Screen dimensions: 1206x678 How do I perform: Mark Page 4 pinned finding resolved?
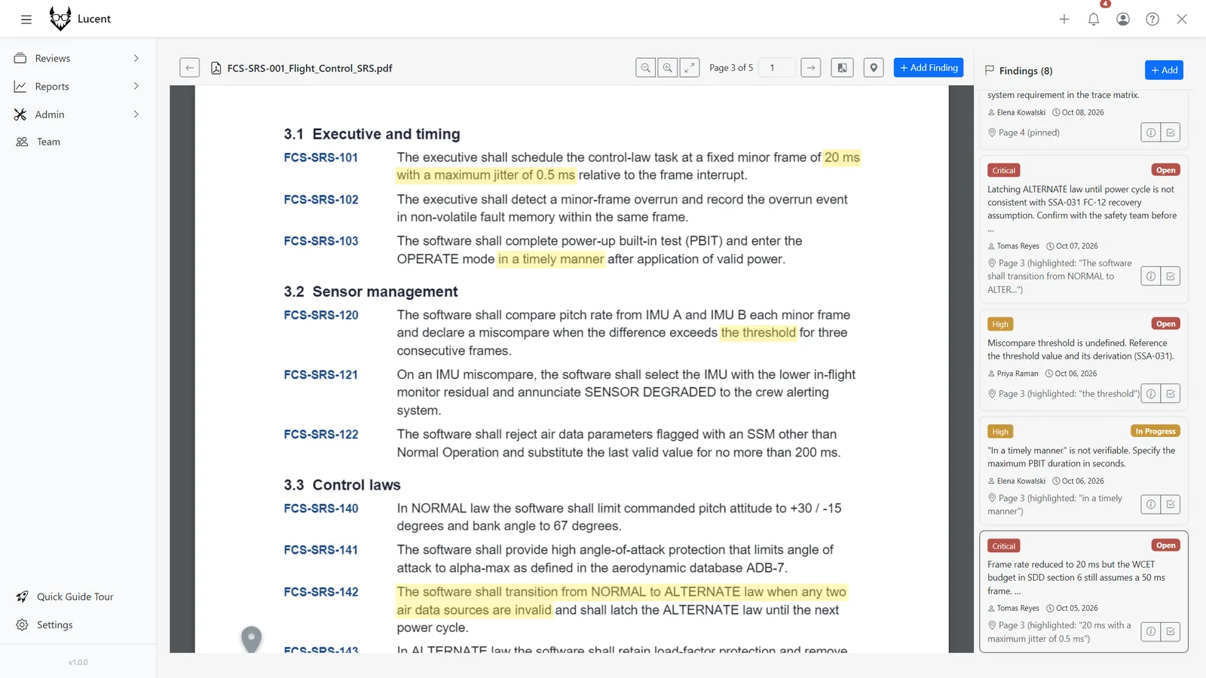tap(1171, 133)
